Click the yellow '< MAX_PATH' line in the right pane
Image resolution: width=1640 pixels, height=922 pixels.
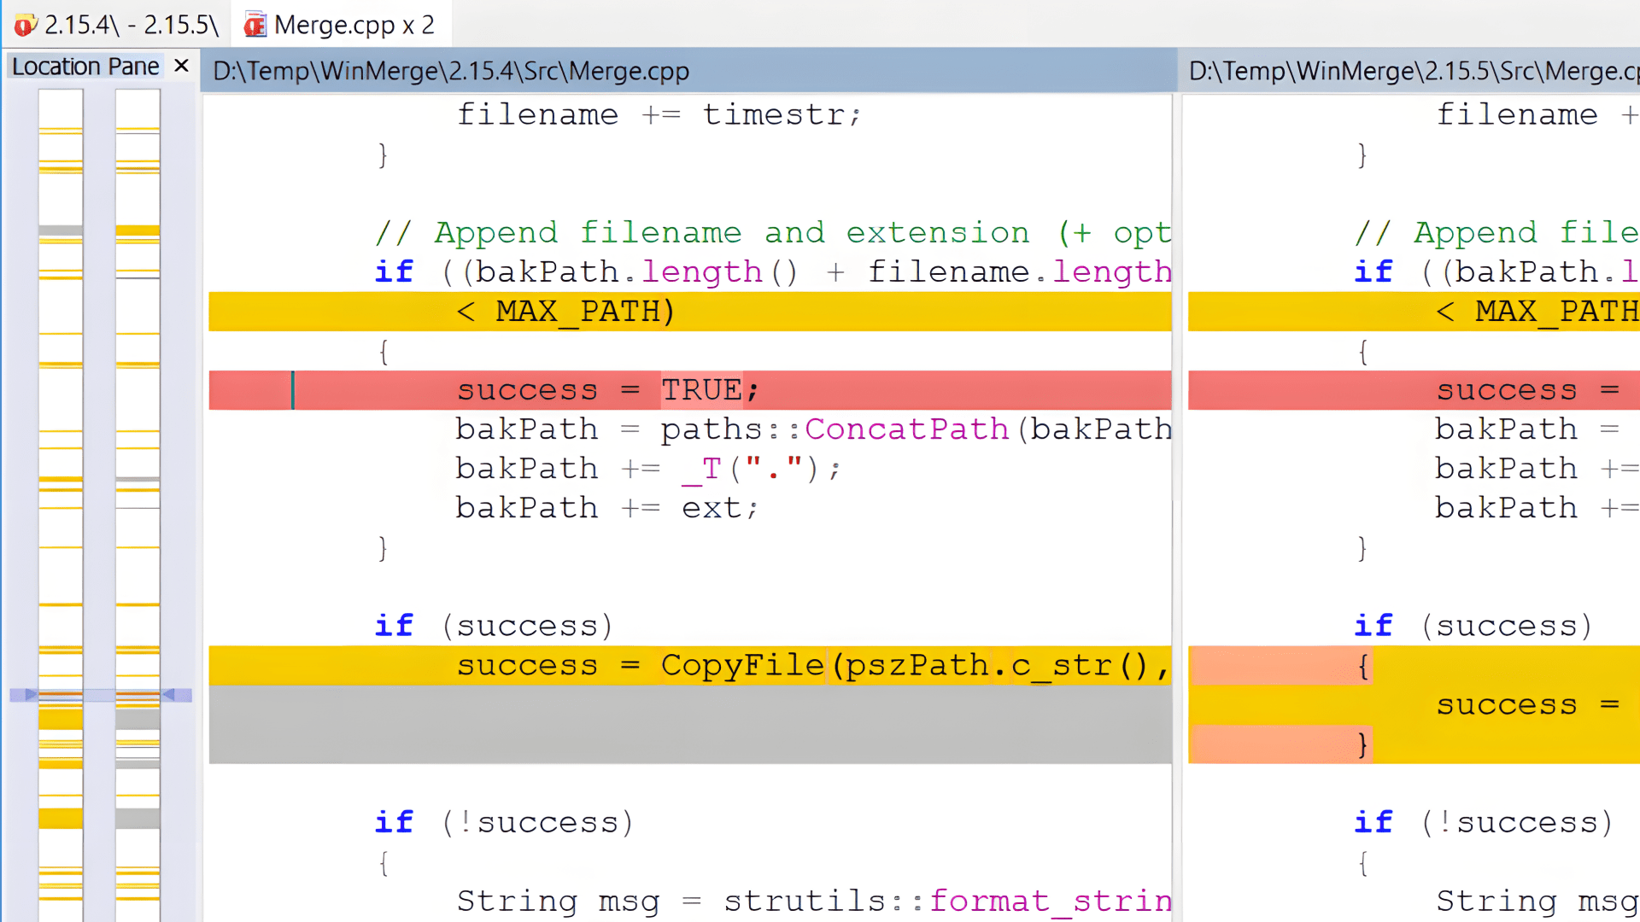pos(1414,312)
